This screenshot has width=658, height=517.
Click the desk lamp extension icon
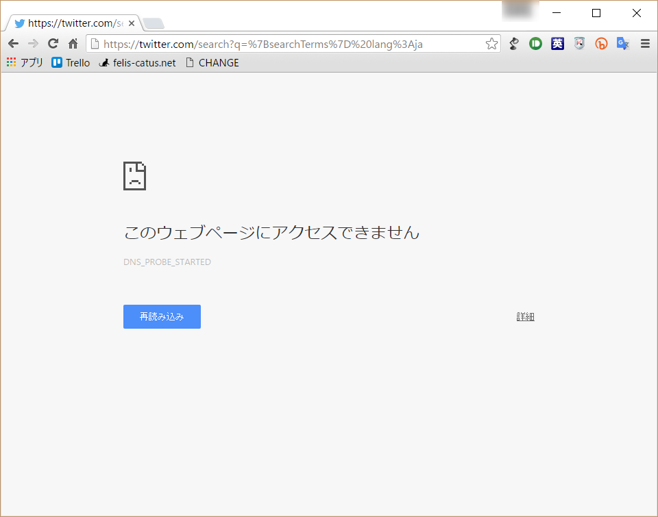coord(514,43)
